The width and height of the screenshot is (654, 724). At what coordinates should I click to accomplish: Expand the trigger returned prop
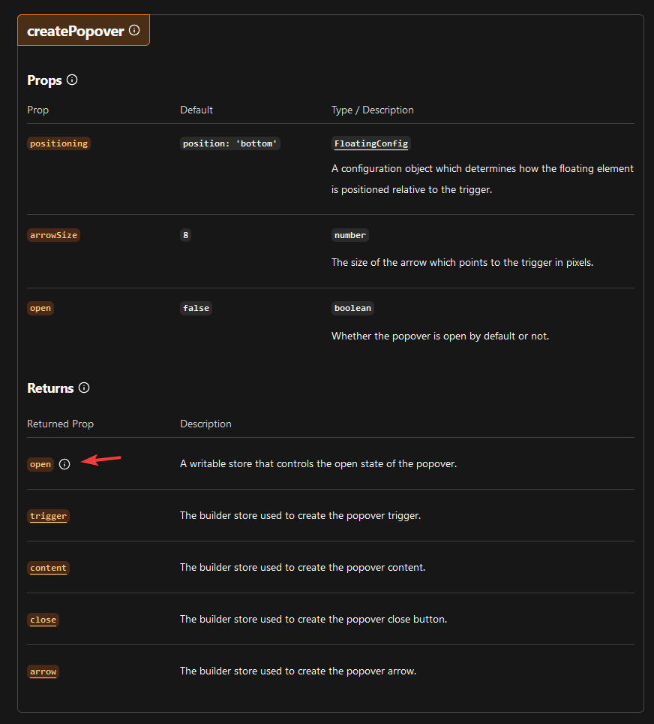48,516
